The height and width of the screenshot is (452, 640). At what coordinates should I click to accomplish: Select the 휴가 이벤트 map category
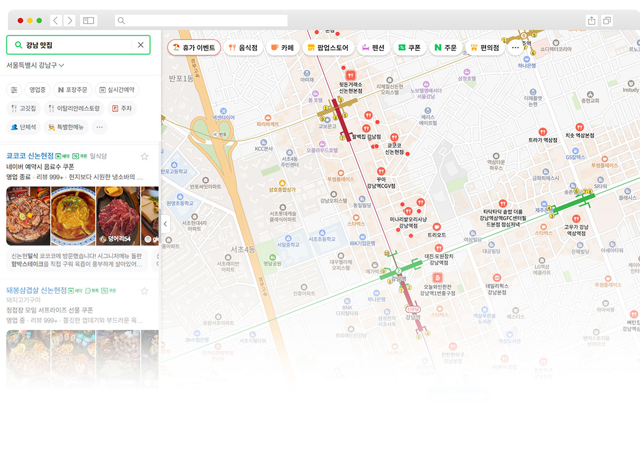pos(194,48)
